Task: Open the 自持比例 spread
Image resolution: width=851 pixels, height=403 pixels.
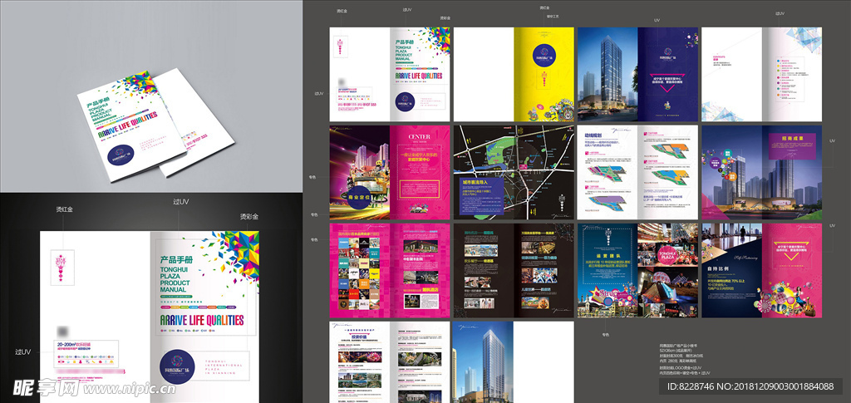Action: click(x=761, y=270)
